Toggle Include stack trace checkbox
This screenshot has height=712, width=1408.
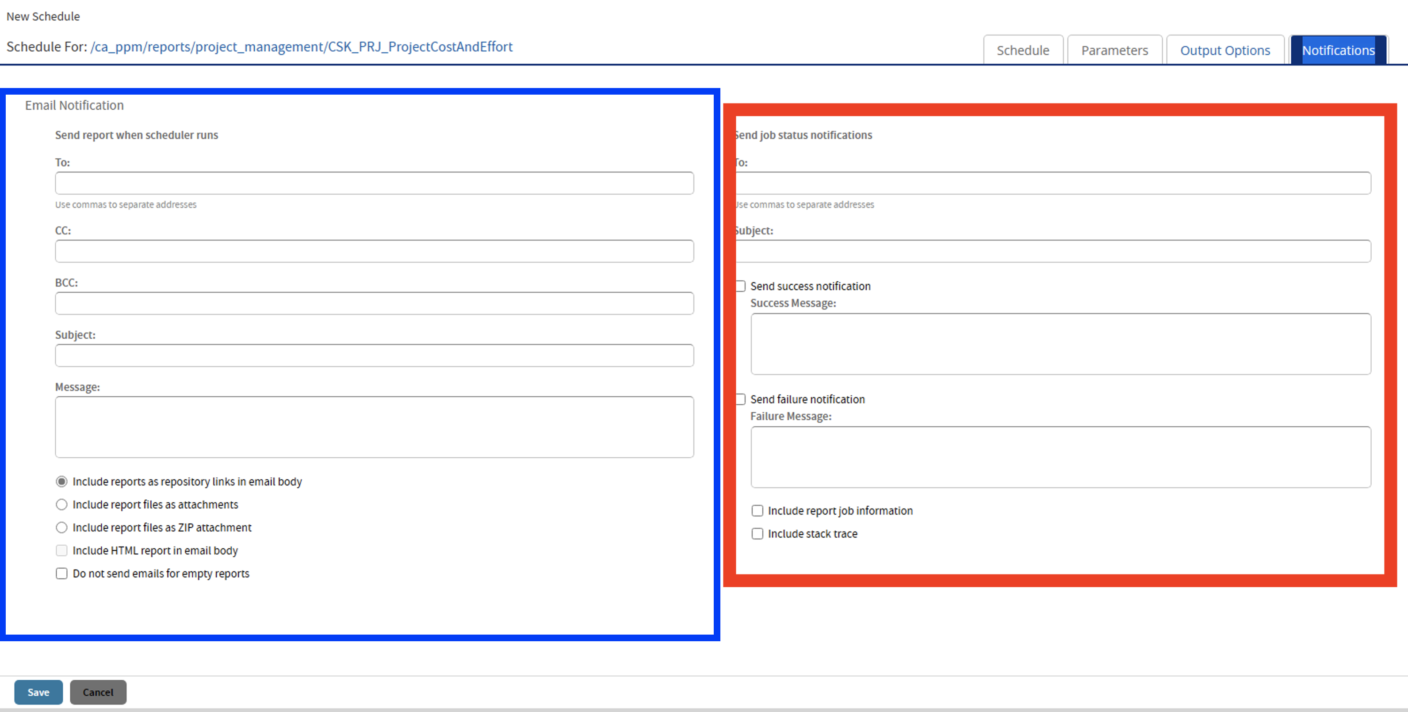tap(757, 533)
